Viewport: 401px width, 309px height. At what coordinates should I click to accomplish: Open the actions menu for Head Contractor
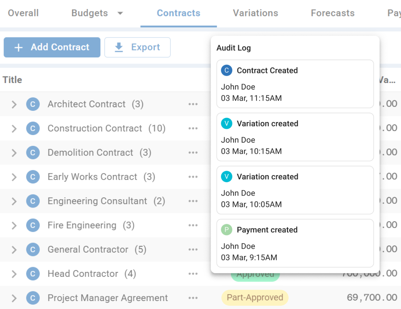tap(193, 273)
